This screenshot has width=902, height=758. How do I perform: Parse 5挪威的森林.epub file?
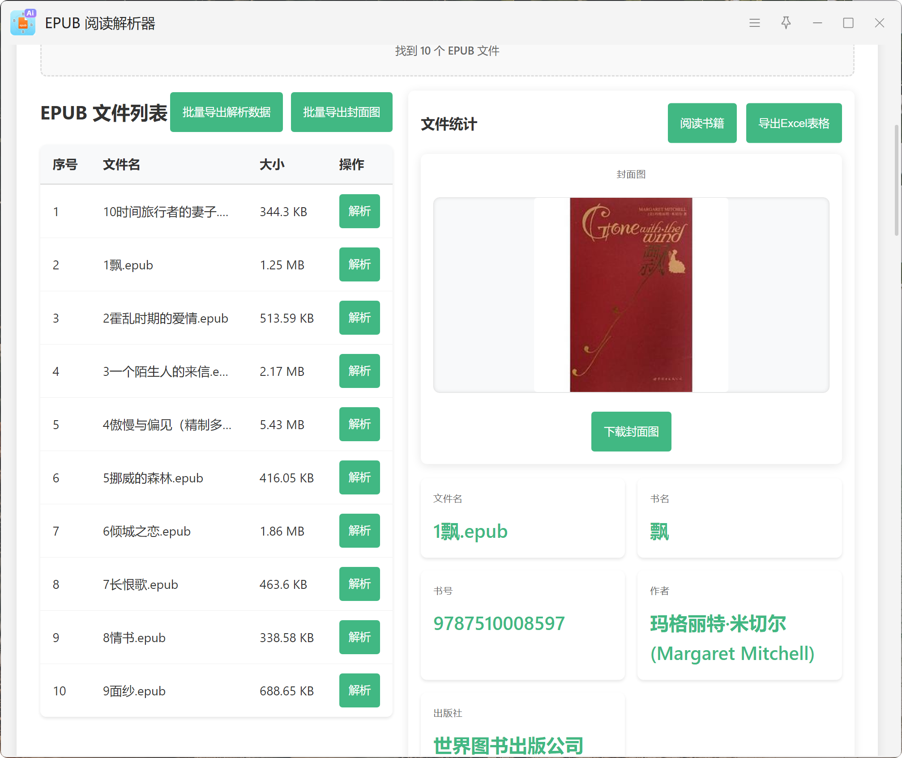coord(359,477)
